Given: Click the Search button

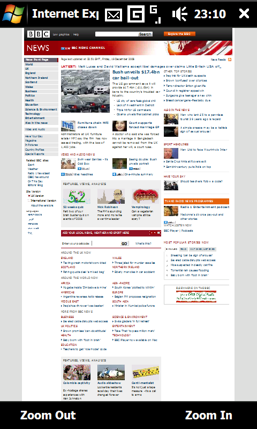Looking at the screenshot, I should [x=145, y=34].
